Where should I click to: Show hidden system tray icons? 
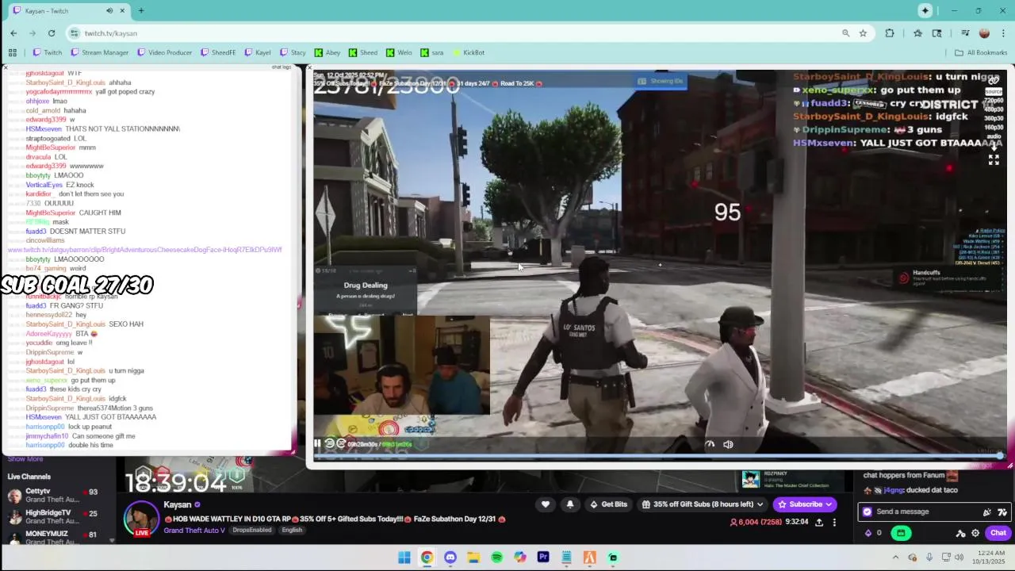click(x=895, y=558)
